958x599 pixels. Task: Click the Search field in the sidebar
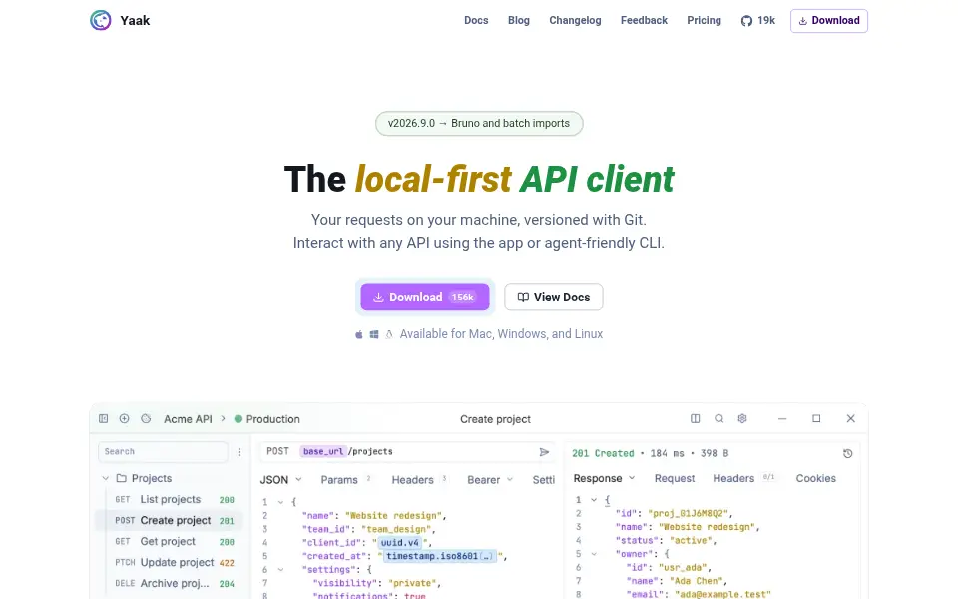(x=163, y=451)
